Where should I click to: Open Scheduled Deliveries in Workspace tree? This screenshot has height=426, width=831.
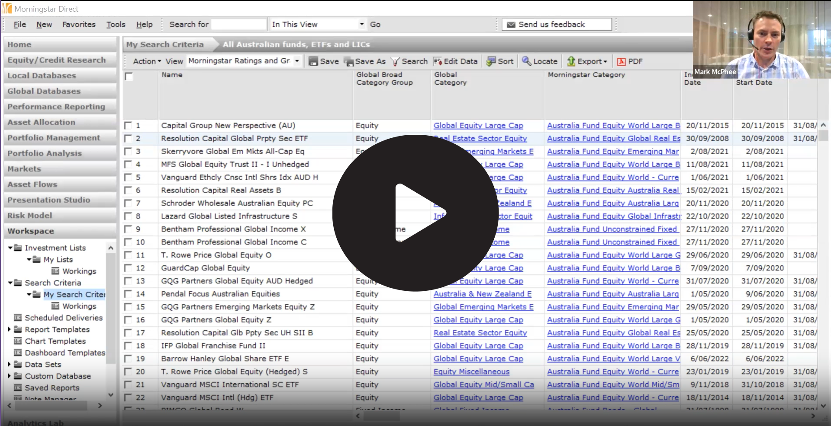(x=63, y=318)
